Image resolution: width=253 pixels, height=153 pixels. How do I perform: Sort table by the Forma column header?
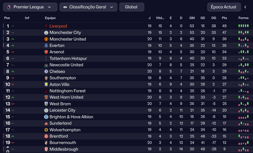coord(244,18)
